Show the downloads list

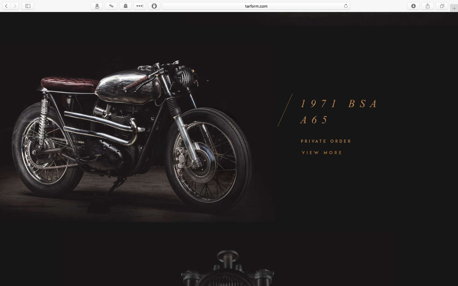[413, 6]
